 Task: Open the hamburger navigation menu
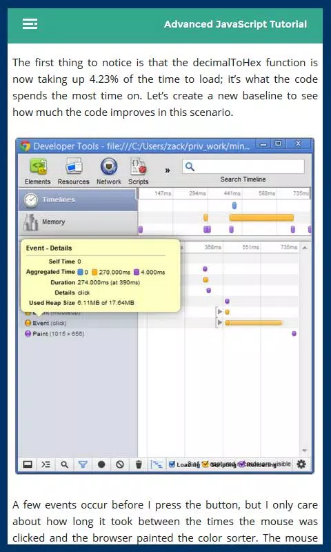tap(30, 24)
